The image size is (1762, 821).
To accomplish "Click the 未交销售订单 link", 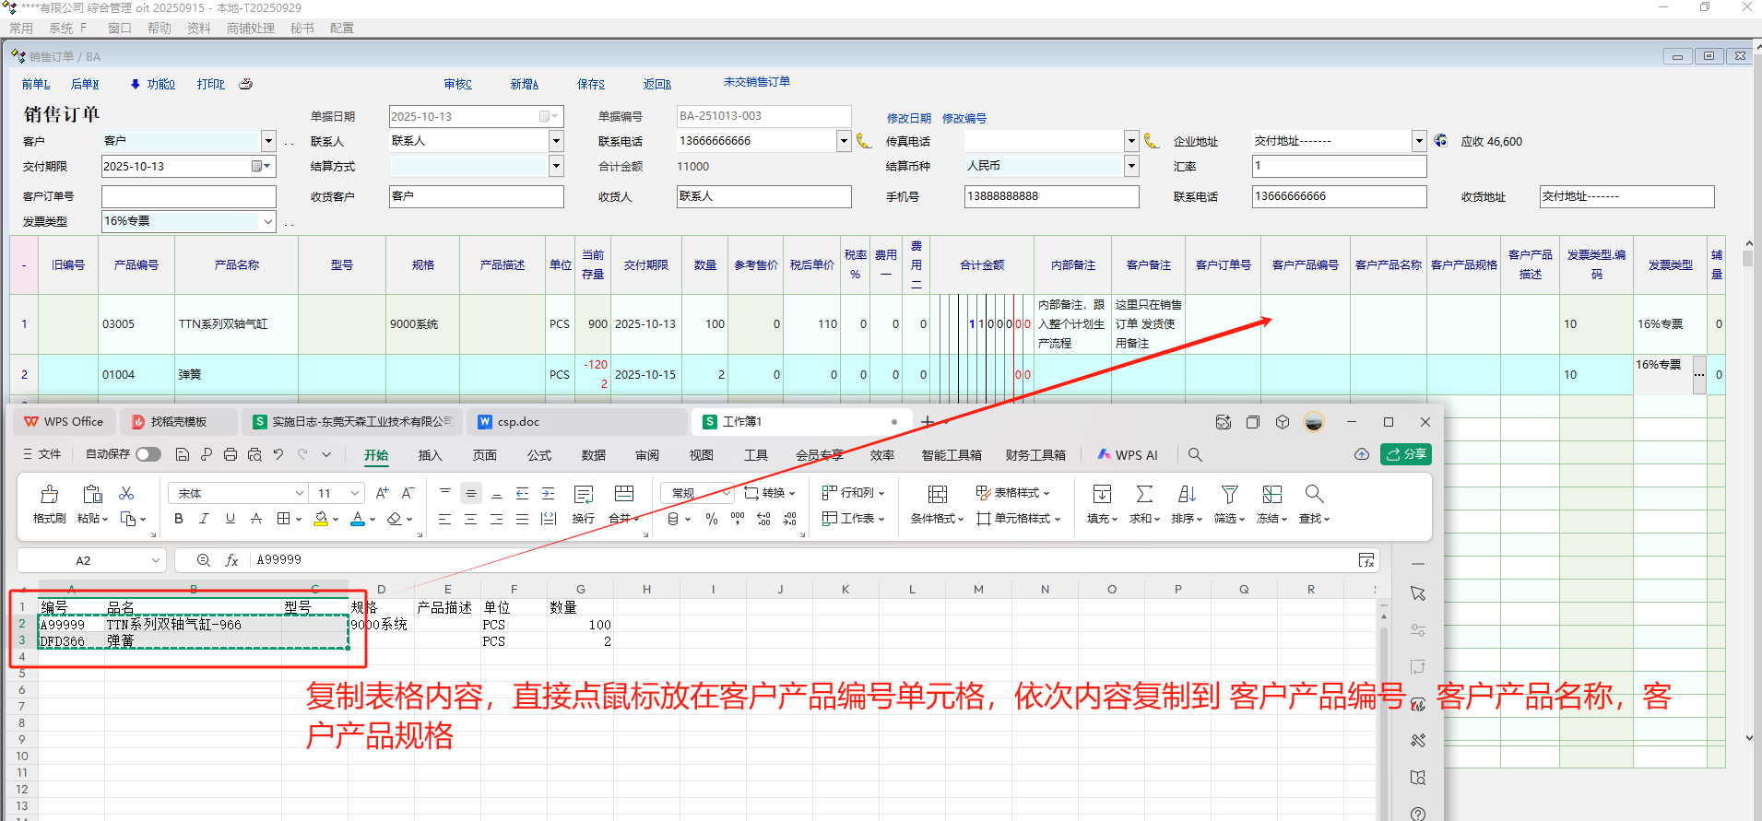I will (756, 82).
